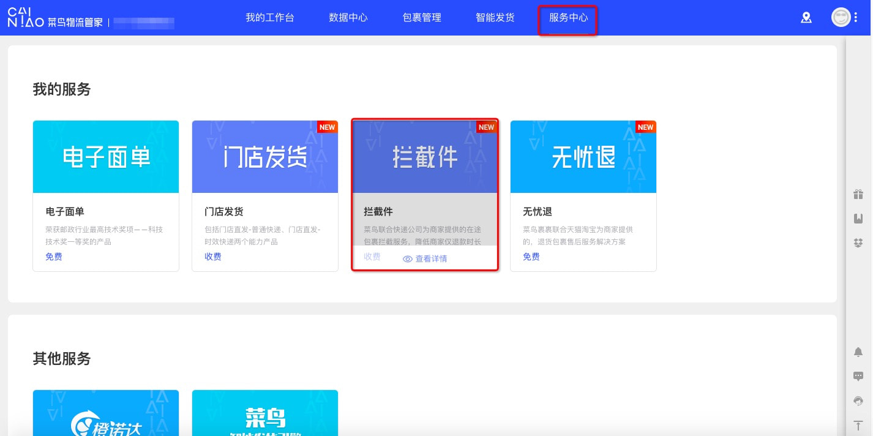Open the 电子面单 service banner

tap(106, 157)
